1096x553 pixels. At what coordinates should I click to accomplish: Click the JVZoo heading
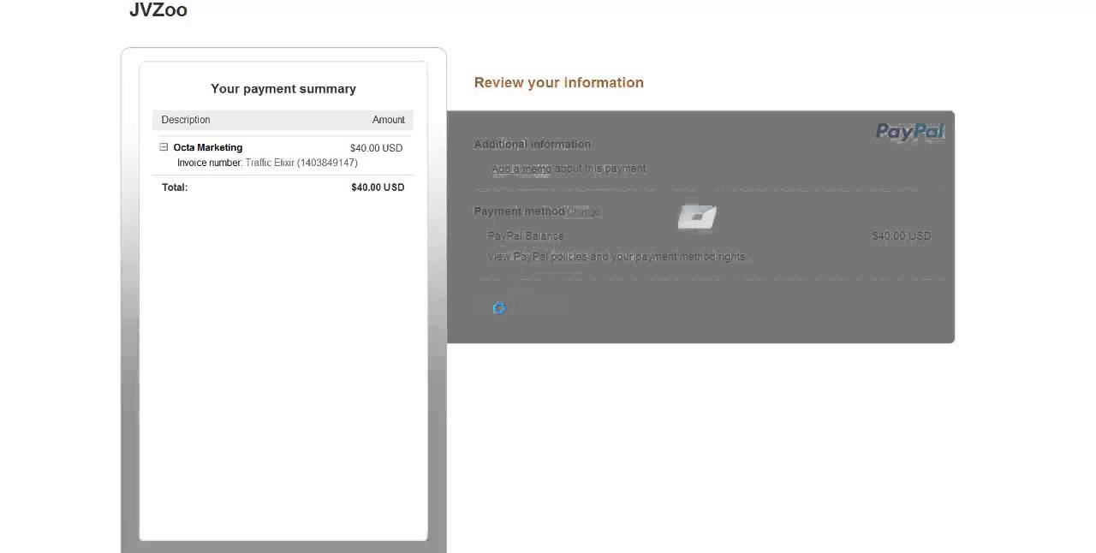click(158, 10)
